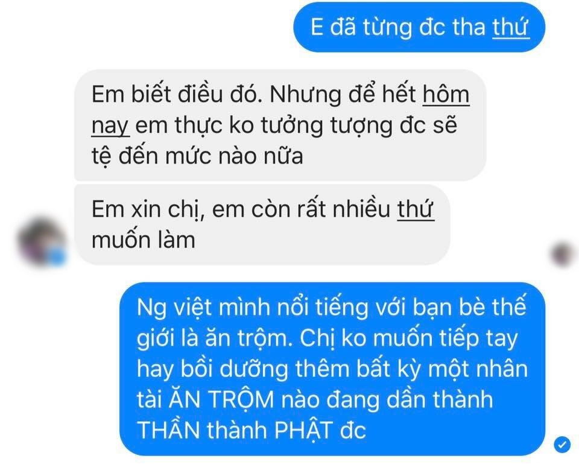Click the underlined word "nay" in gray bubble
579x467 pixels.
click(x=110, y=125)
